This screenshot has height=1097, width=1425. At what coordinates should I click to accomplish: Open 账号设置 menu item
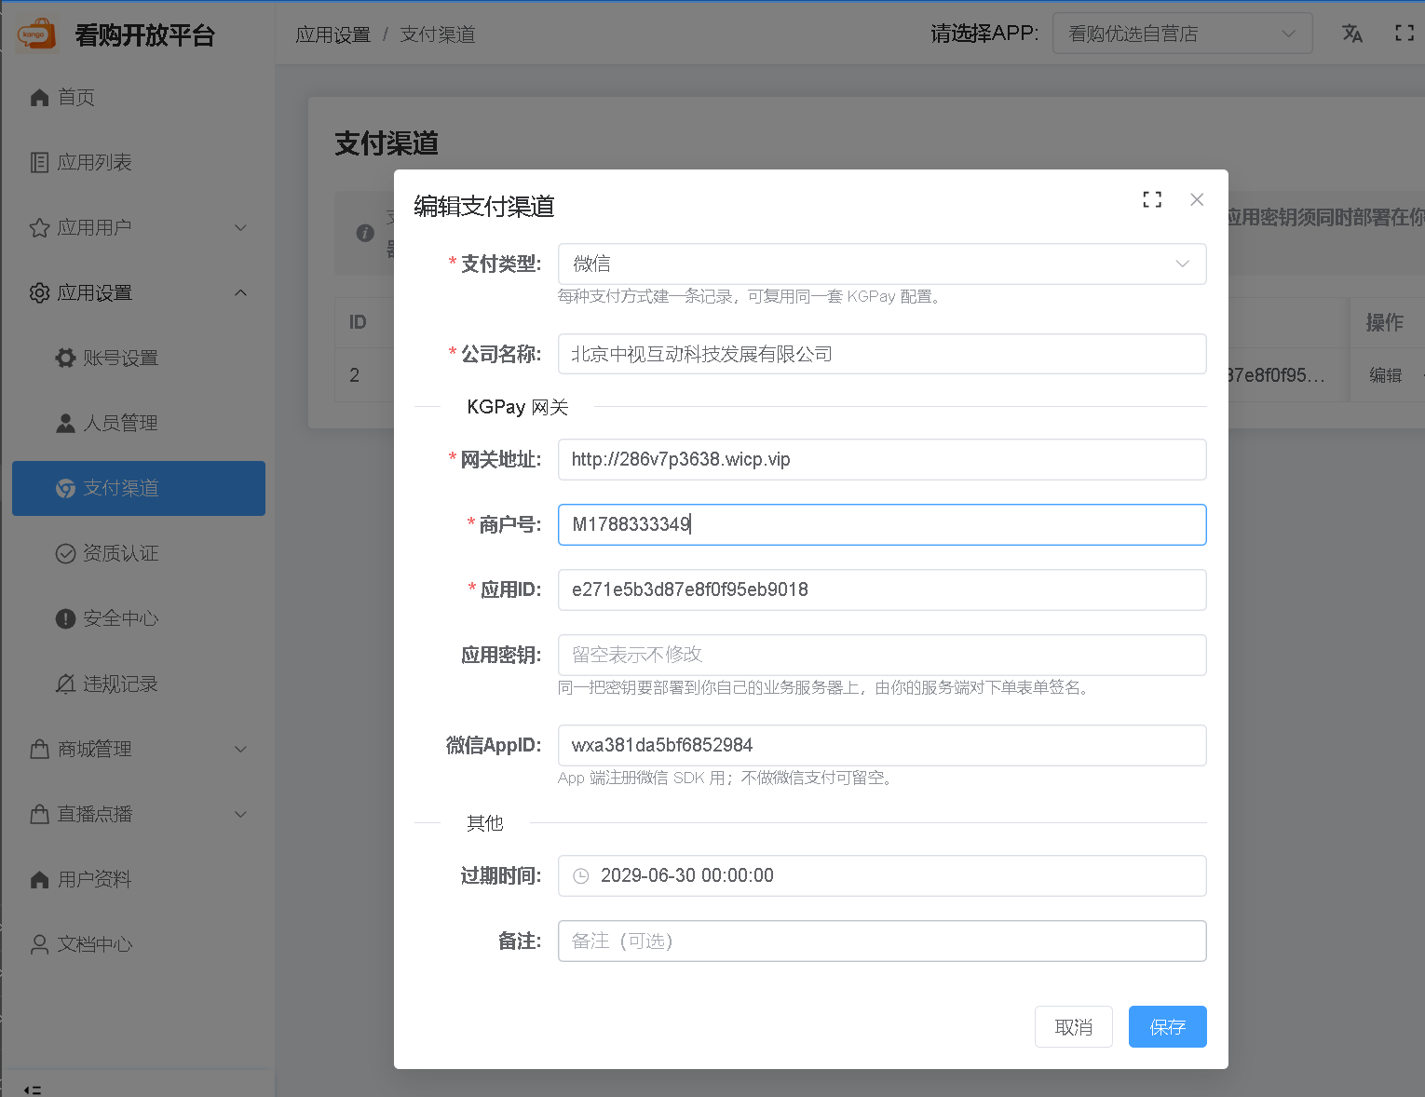click(138, 358)
